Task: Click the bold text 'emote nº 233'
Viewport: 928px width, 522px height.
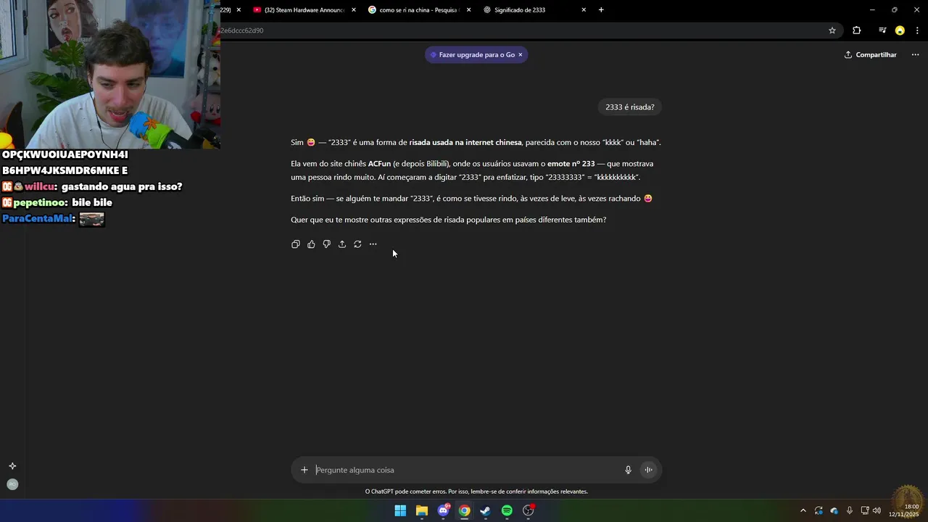Action: tap(571, 164)
